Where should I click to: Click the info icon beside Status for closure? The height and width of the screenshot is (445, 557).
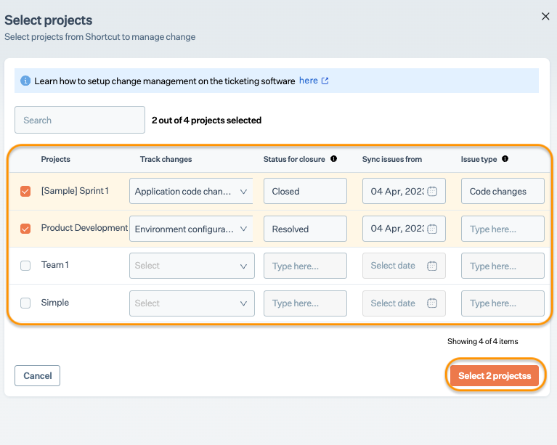click(333, 159)
